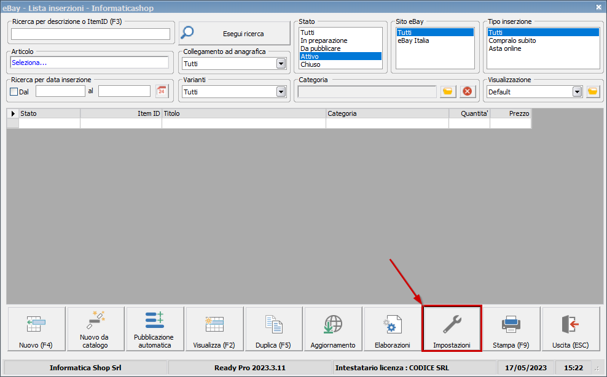Focus the description or ItemID search field
Screen dimensions: 607x377
click(x=90, y=34)
